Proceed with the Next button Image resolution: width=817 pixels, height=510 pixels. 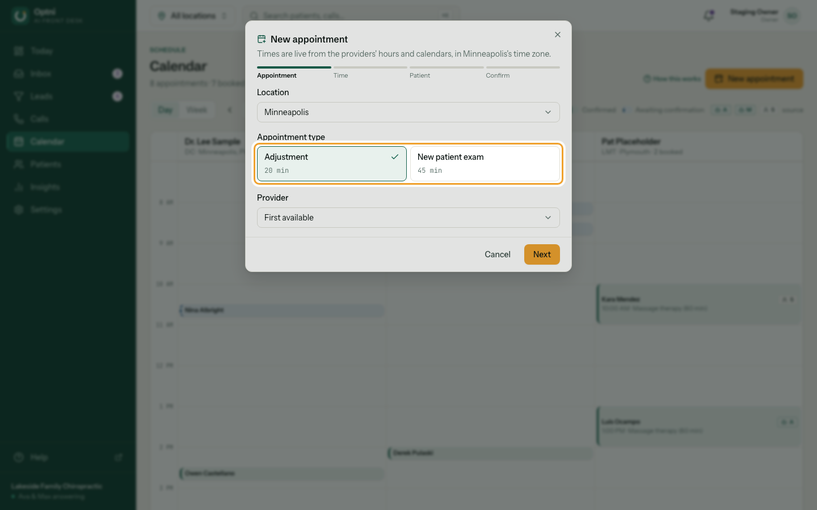(x=542, y=254)
